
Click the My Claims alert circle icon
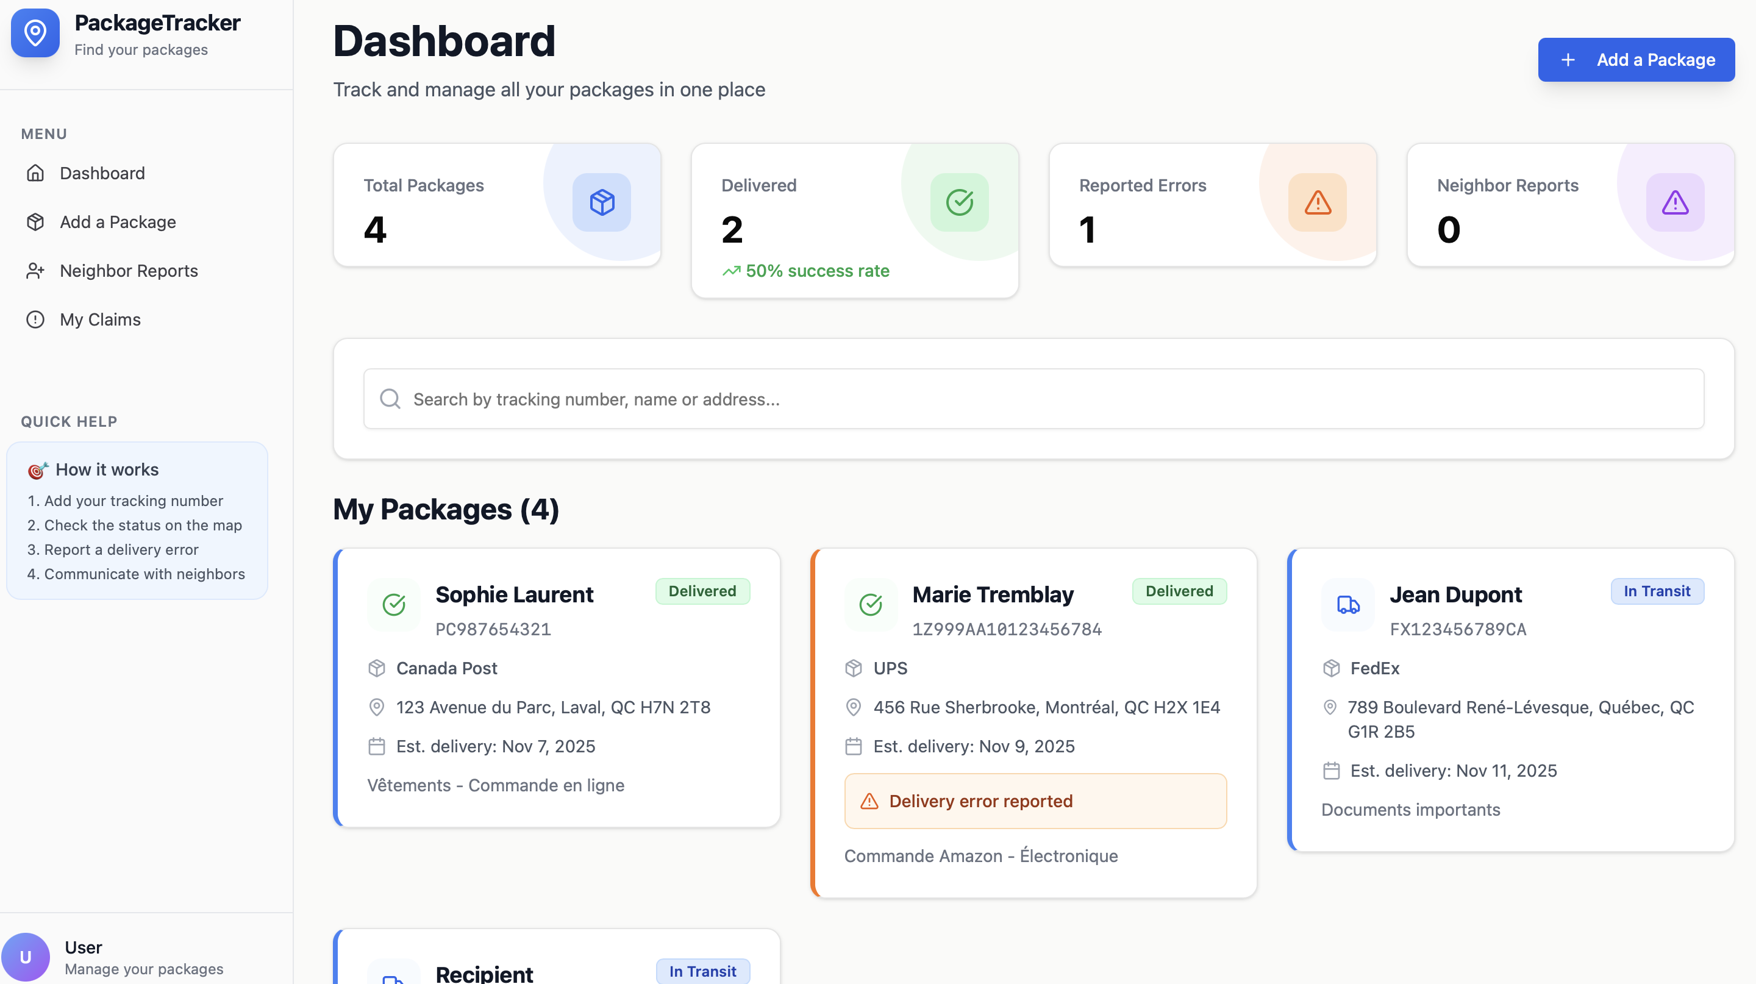coord(35,319)
